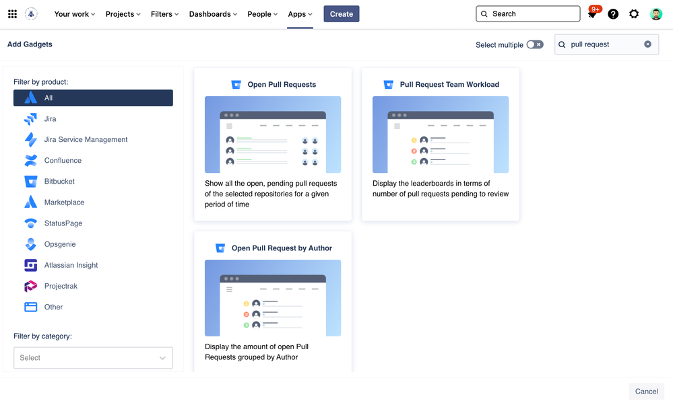Open the Open Pull Requests gadget title
Image resolution: width=673 pixels, height=403 pixels.
pos(282,85)
